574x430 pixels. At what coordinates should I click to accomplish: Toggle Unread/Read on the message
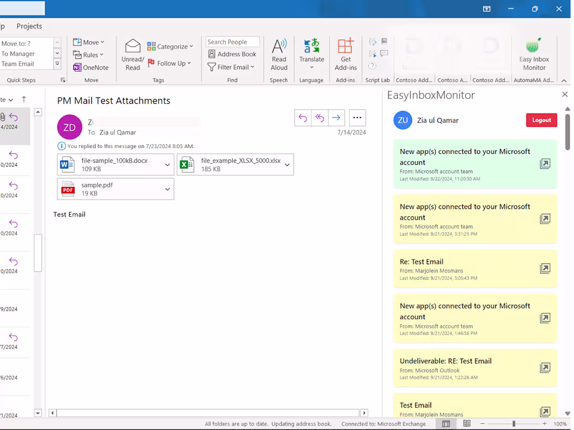pyautogui.click(x=132, y=54)
